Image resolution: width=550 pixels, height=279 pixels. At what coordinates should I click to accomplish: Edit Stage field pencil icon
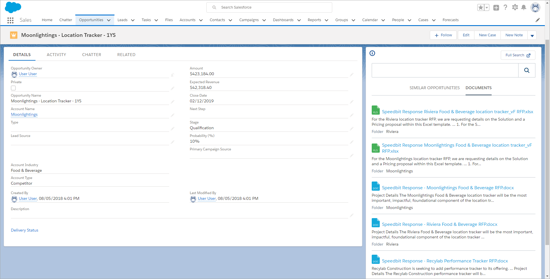click(352, 129)
